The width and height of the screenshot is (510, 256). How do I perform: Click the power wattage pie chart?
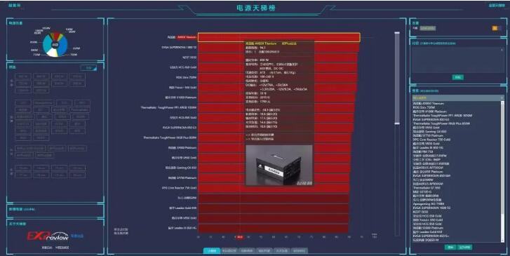pos(55,45)
